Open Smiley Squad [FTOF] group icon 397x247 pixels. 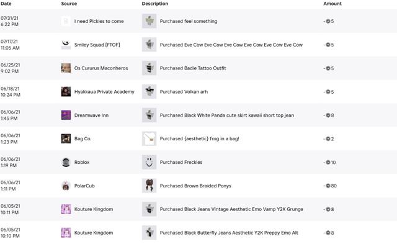click(66, 45)
